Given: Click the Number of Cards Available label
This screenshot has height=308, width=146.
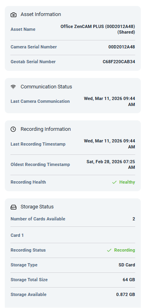Looking at the screenshot, I should coord(38,219).
